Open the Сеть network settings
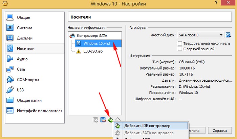 click(21, 69)
